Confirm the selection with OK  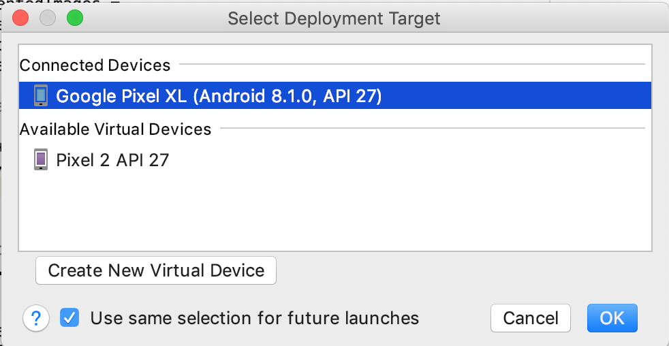pos(612,318)
